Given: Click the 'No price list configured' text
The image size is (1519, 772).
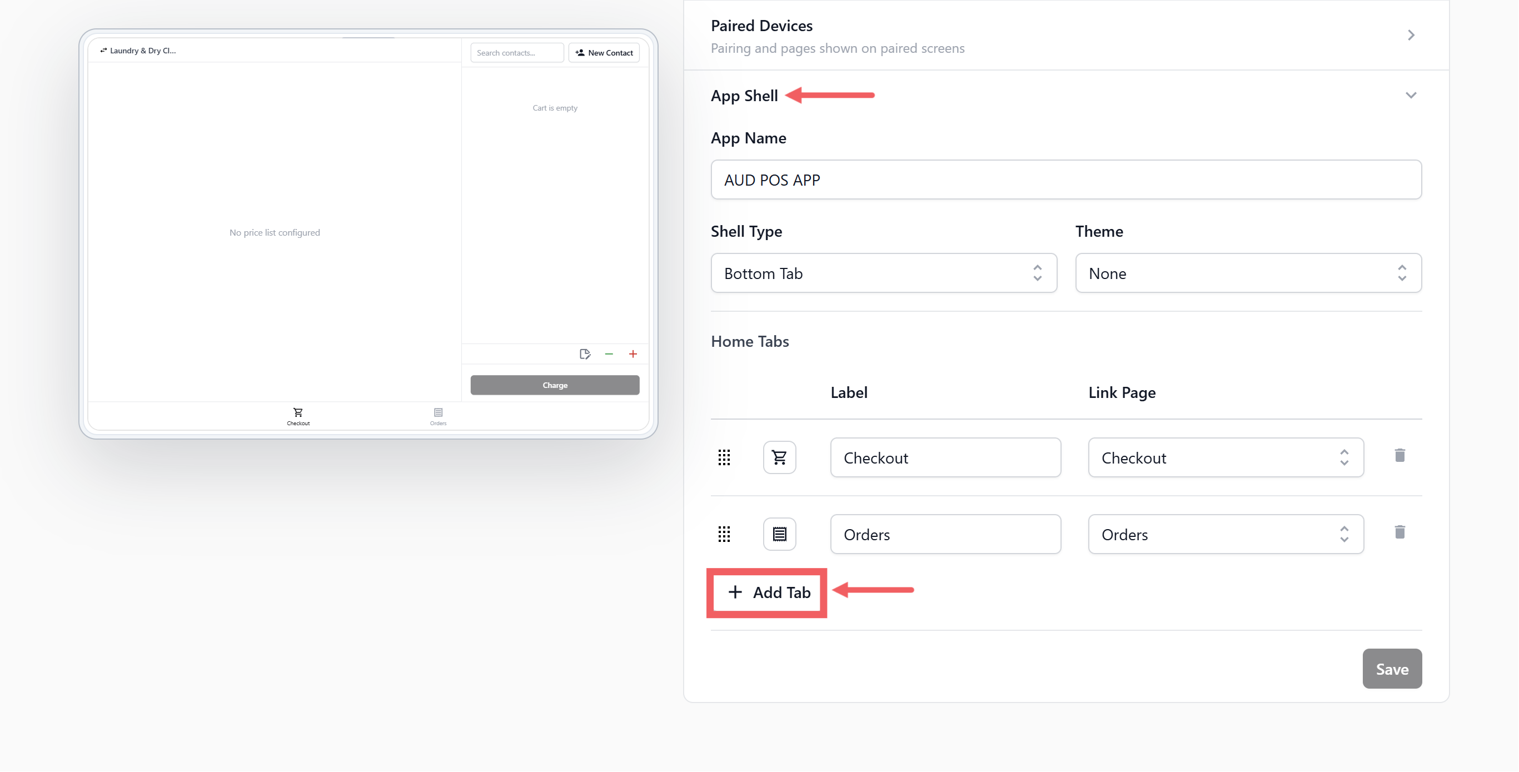Looking at the screenshot, I should tap(275, 232).
